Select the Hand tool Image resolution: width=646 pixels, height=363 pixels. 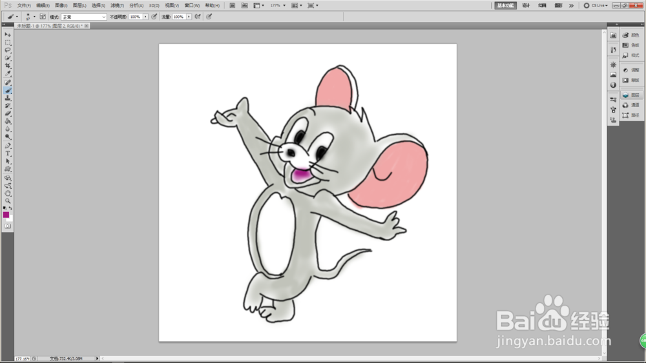[7, 193]
